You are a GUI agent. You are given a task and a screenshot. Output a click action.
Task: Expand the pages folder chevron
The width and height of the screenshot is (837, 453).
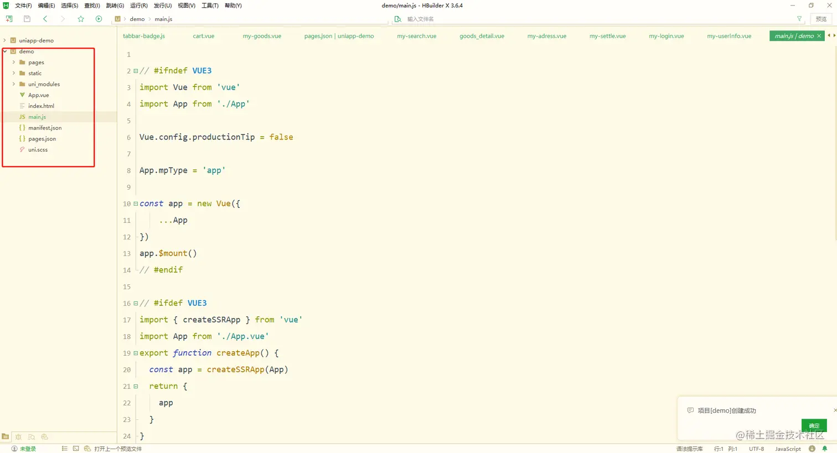14,63
